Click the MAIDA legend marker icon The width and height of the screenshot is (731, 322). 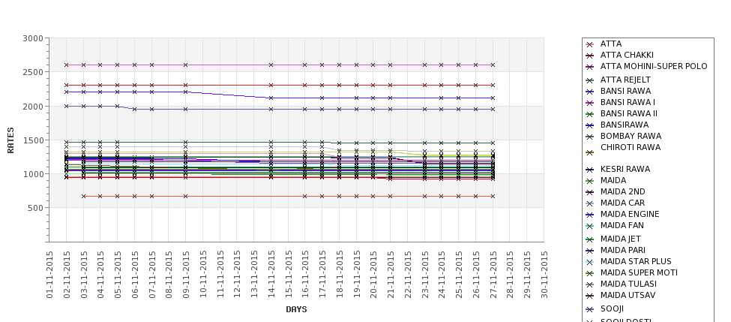[x=590, y=181]
